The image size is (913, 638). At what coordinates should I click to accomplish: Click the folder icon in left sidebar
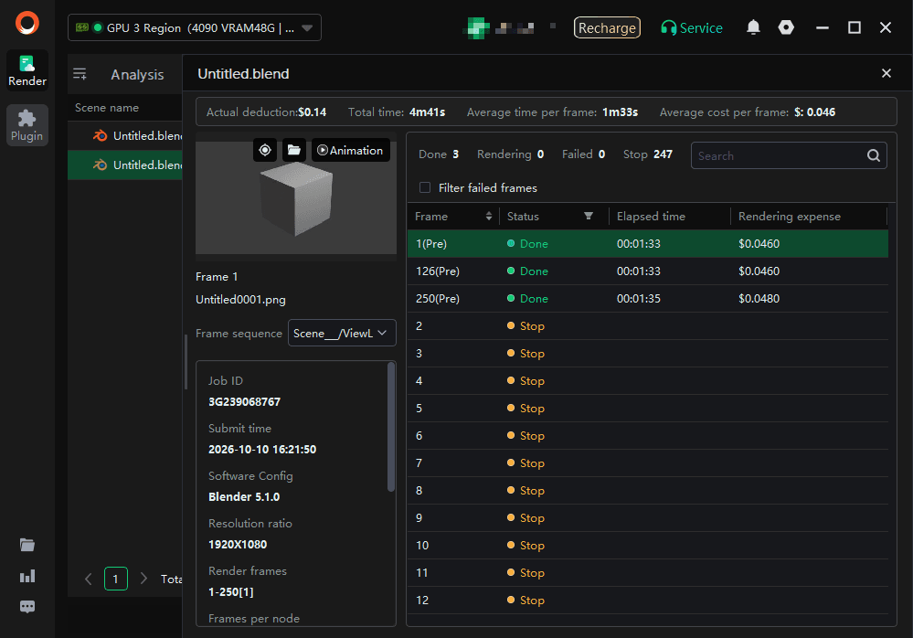(27, 545)
